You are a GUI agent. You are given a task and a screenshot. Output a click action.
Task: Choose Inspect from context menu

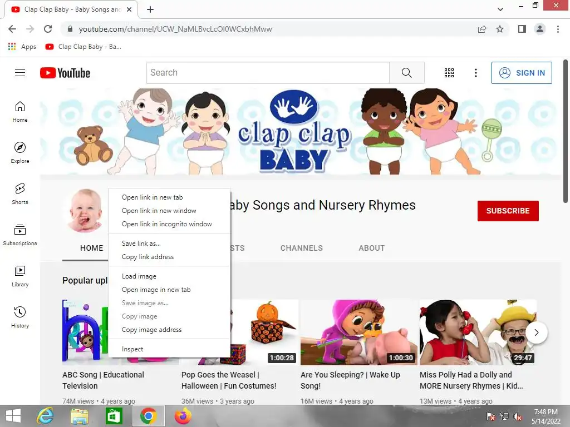click(169, 349)
